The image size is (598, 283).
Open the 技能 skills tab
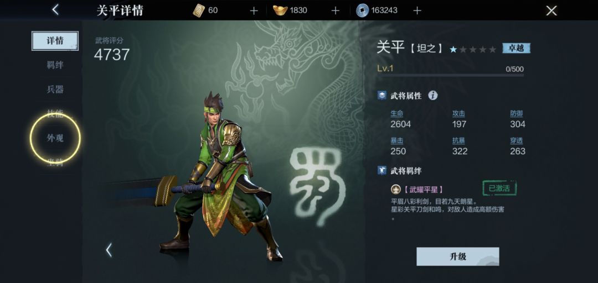(x=55, y=113)
